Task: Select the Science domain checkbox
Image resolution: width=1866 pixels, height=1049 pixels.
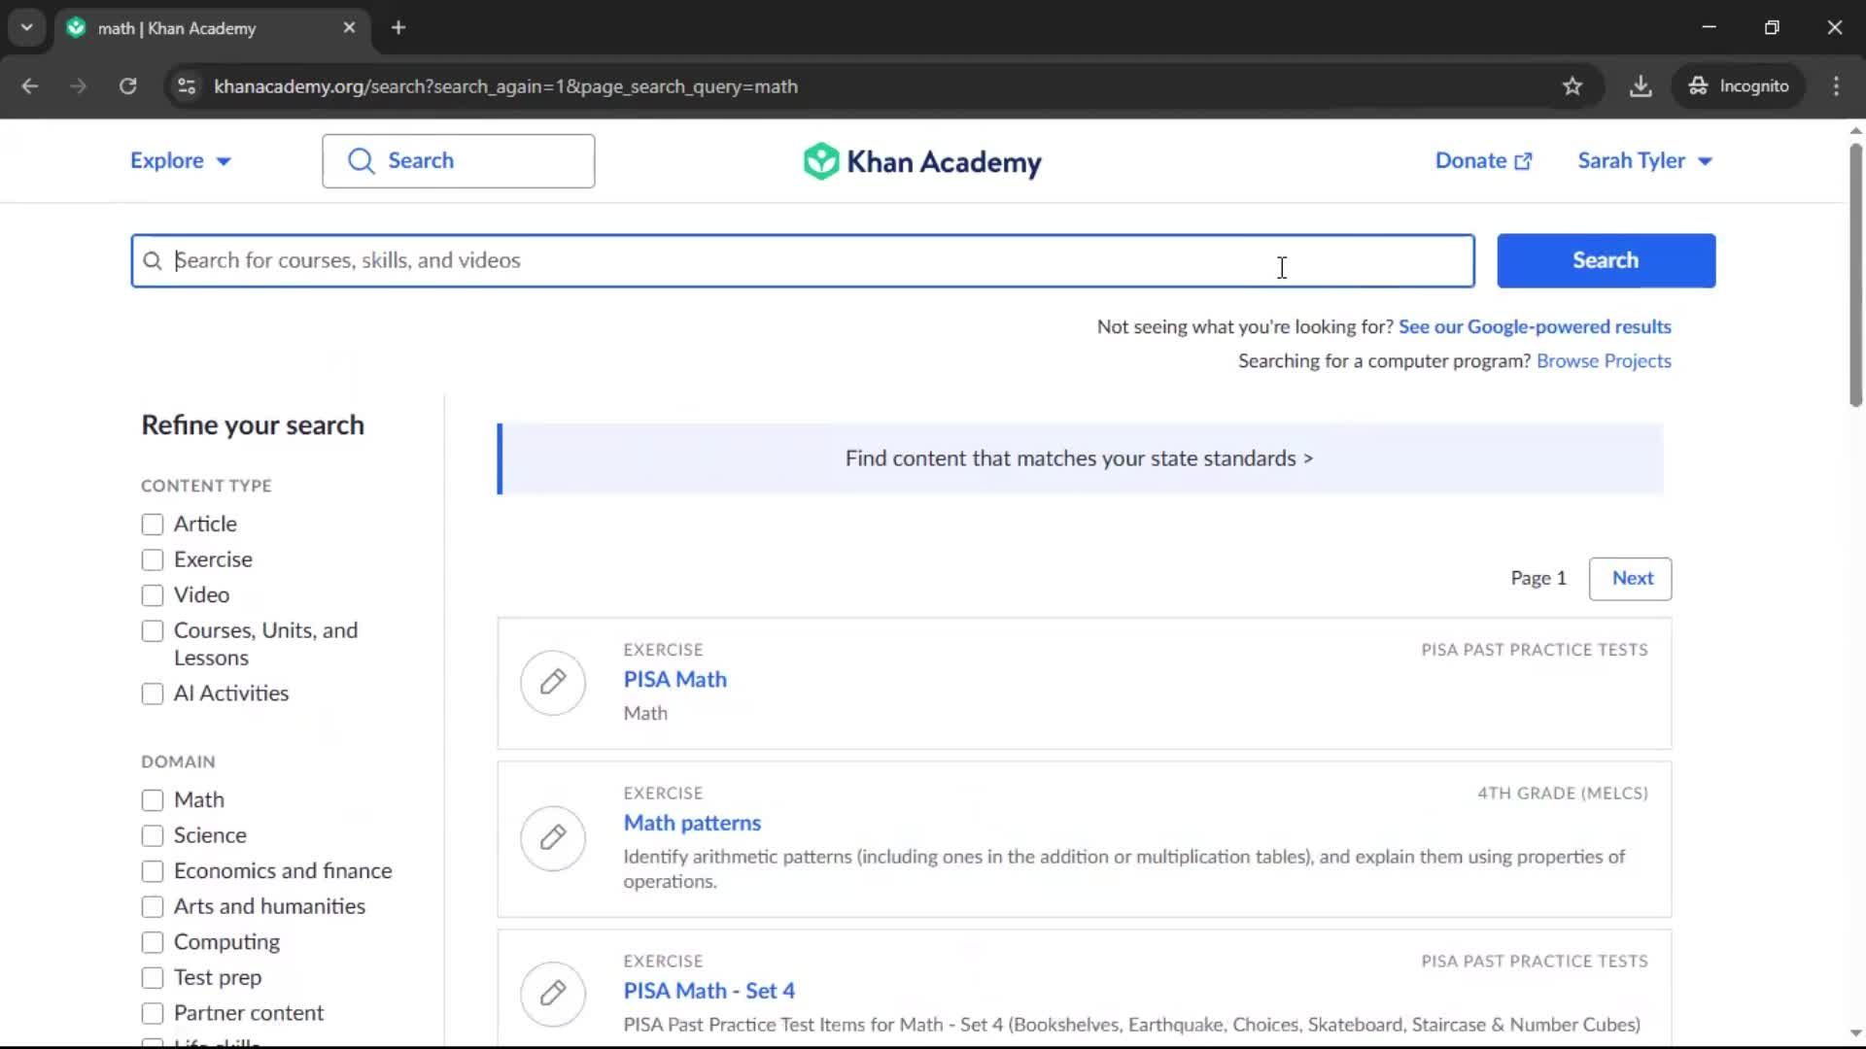Action: pos(153,836)
